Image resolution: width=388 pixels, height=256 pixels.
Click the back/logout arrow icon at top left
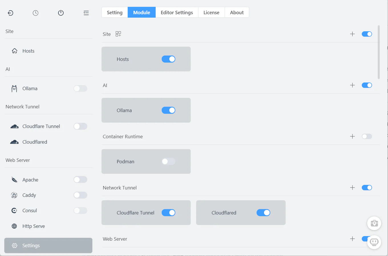(11, 13)
